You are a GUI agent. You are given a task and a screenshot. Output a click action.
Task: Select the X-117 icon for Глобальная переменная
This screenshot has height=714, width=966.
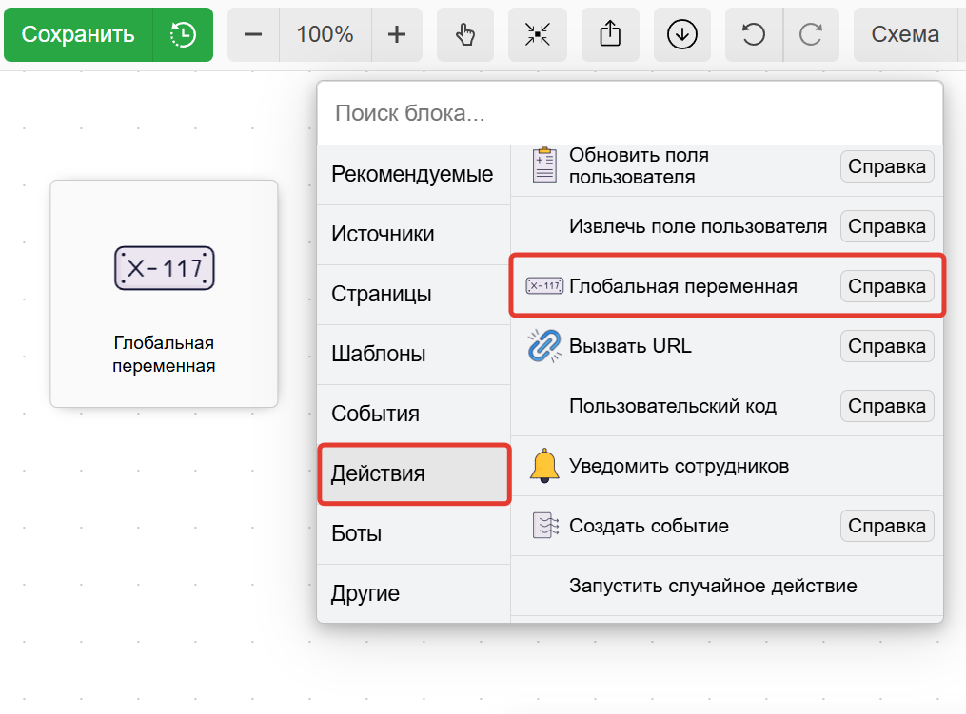pyautogui.click(x=542, y=285)
